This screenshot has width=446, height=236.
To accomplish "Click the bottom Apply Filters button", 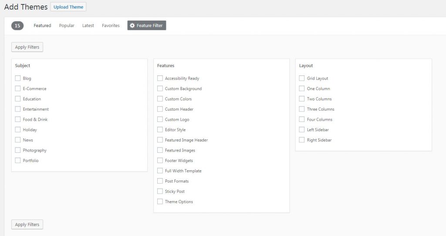I will click(x=27, y=224).
